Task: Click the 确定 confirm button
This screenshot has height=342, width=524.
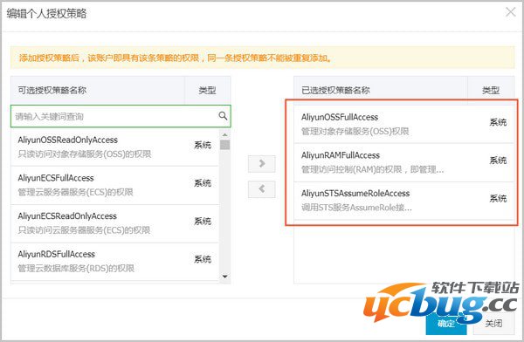Action: (x=446, y=324)
